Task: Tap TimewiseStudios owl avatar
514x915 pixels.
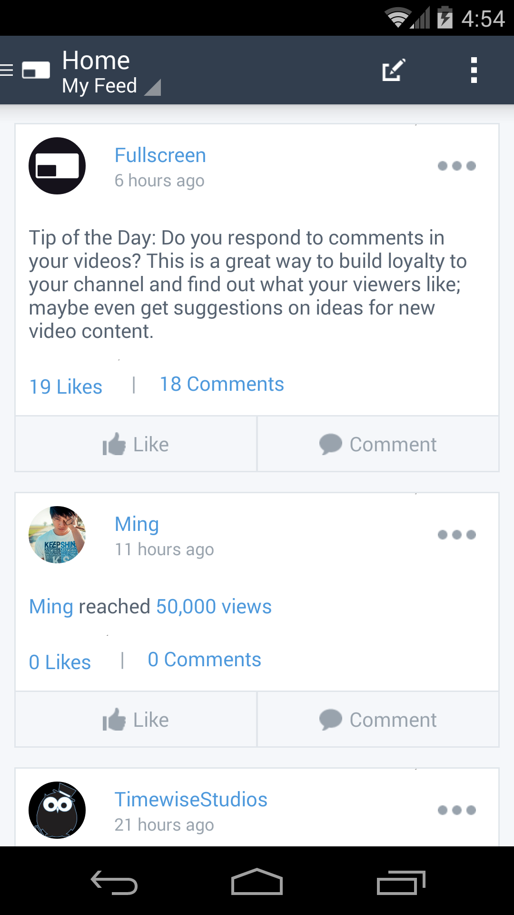Action: [x=57, y=810]
